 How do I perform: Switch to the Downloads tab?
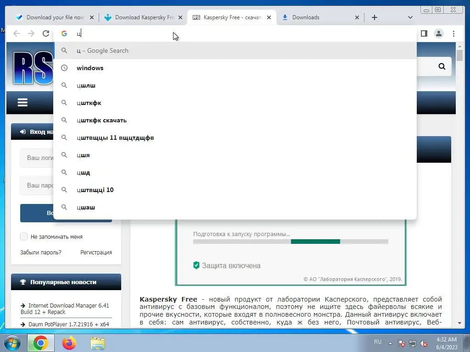pyautogui.click(x=319, y=17)
